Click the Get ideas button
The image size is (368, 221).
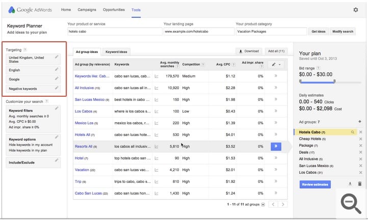(x=318, y=32)
